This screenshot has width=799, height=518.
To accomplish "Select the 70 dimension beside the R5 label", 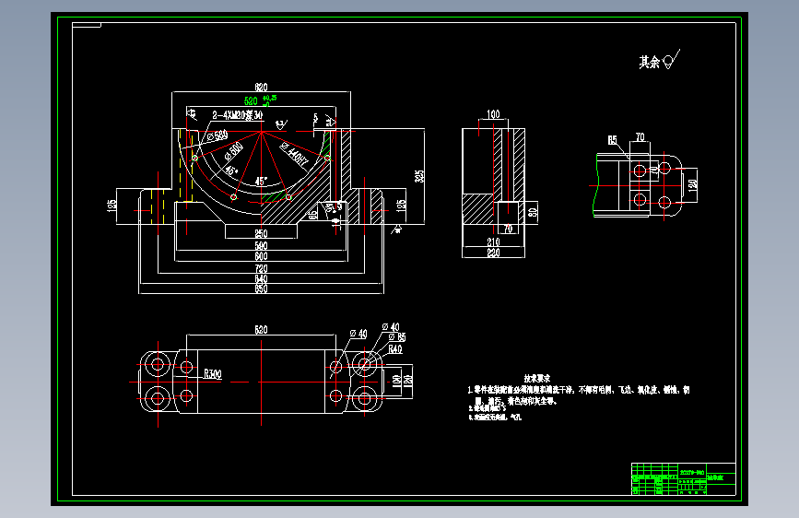I will click(x=640, y=137).
